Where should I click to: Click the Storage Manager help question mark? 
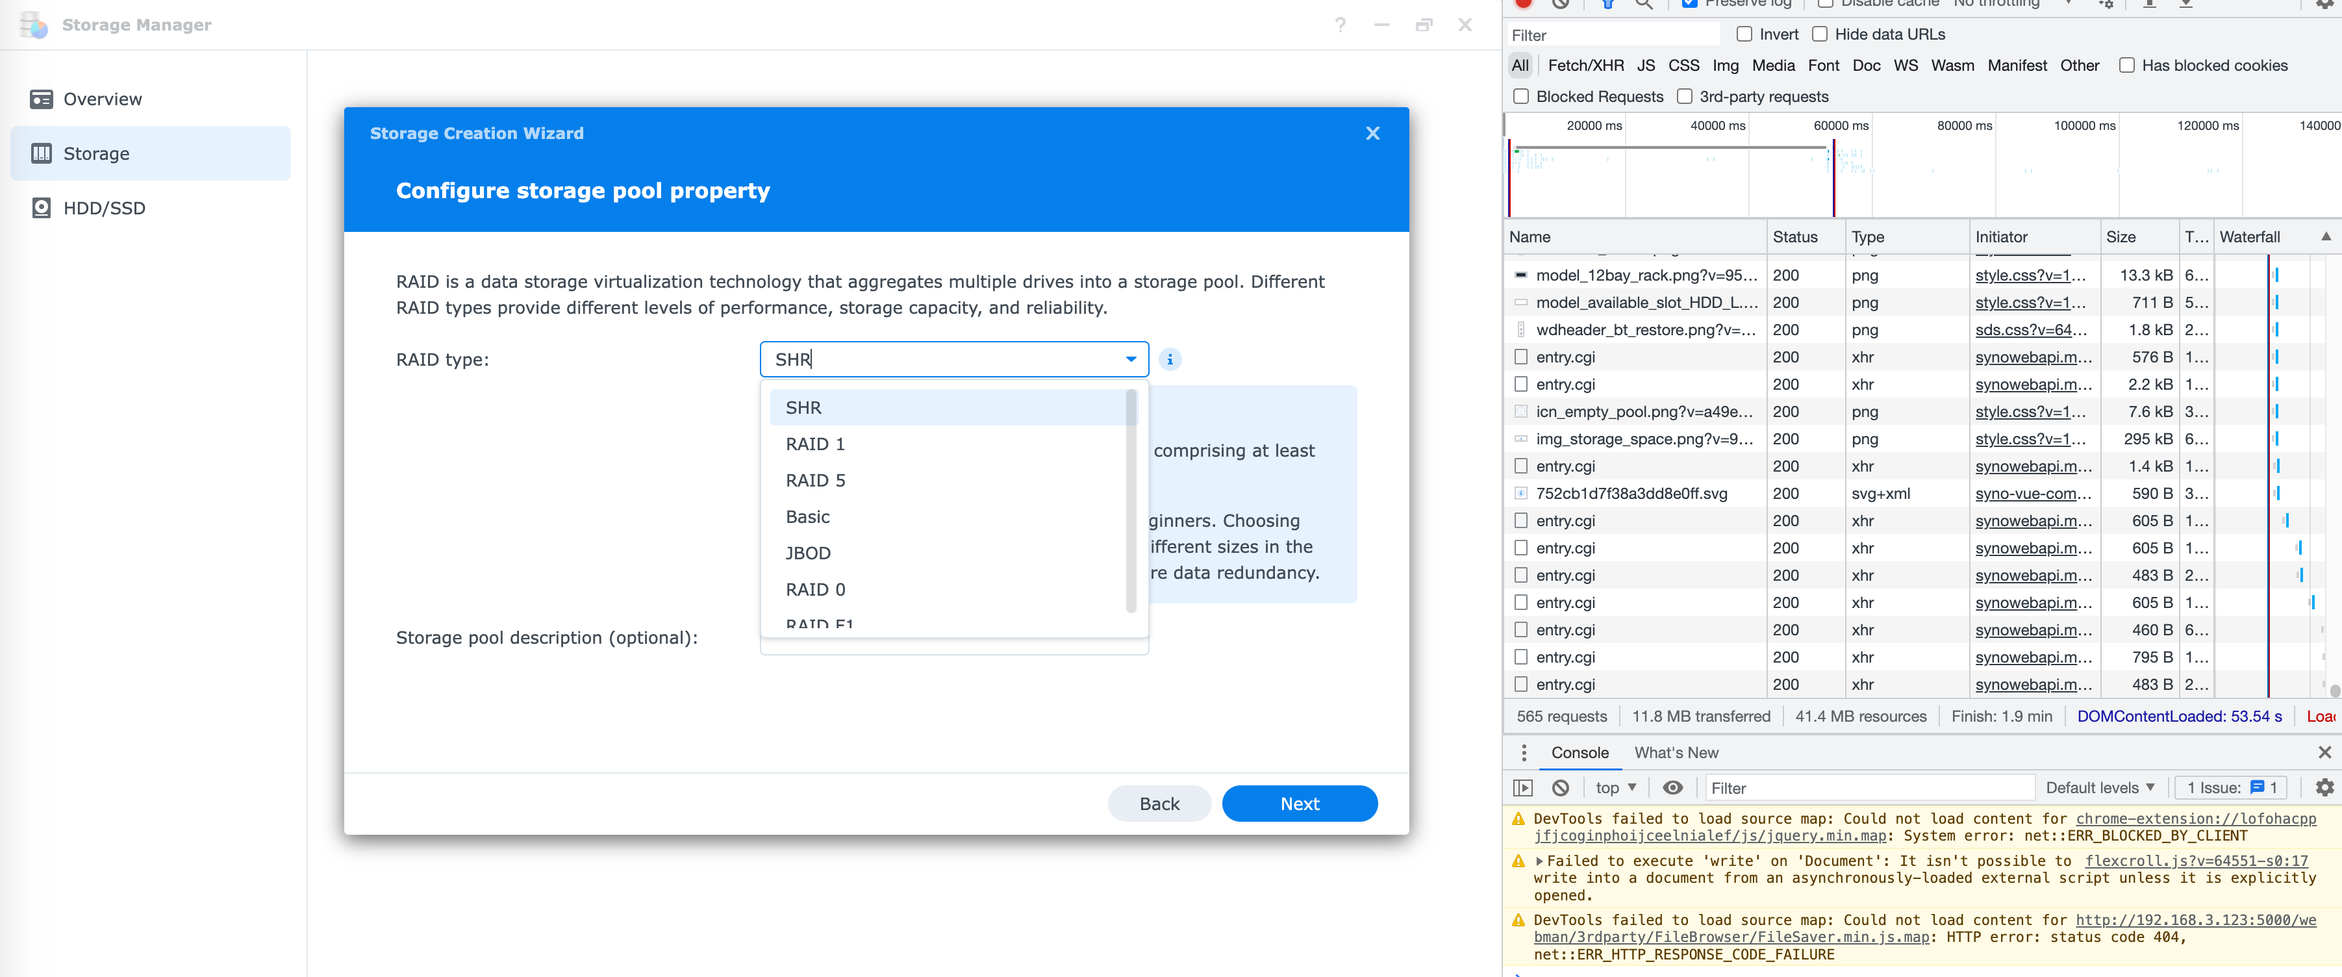coord(1339,25)
